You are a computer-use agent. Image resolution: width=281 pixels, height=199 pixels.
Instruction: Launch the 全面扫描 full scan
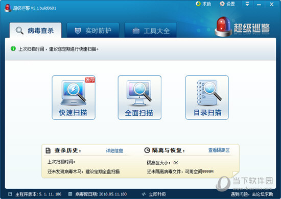click(x=139, y=97)
